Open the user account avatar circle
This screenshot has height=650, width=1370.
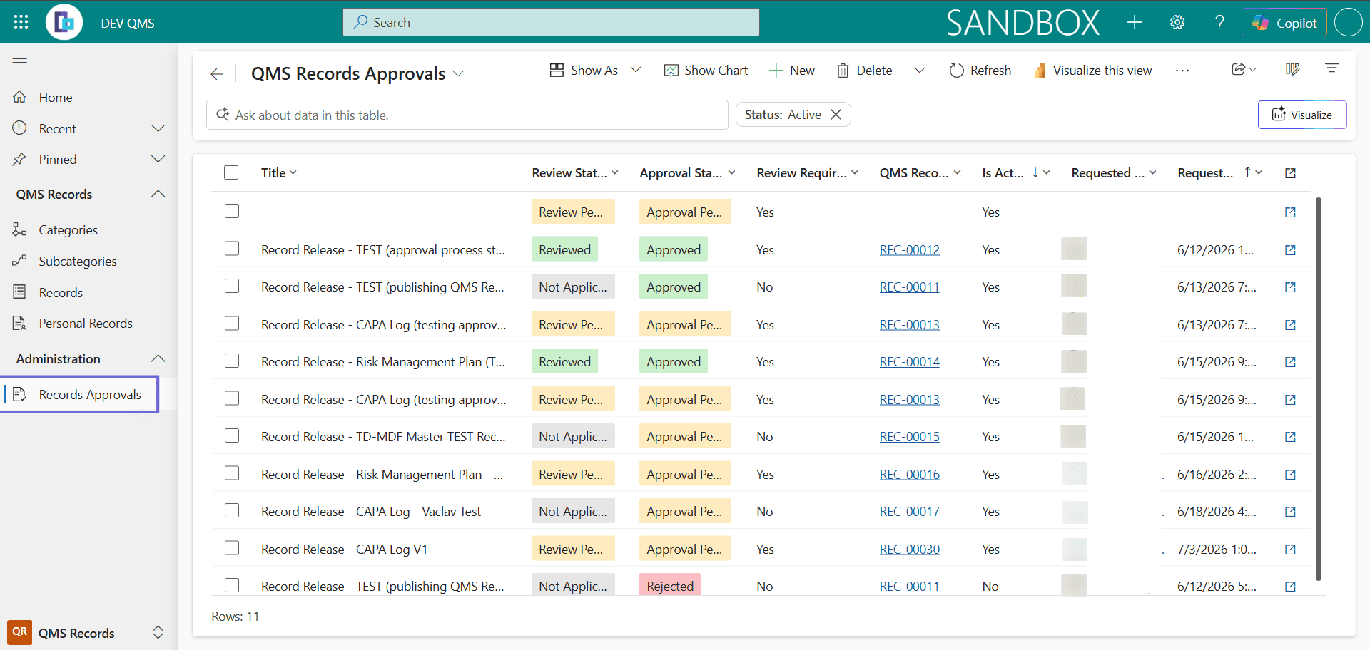(1348, 22)
